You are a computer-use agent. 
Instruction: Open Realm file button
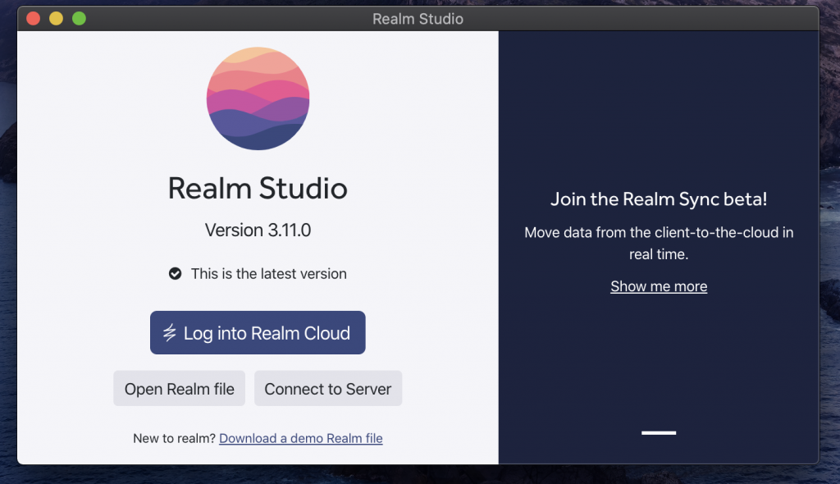pyautogui.click(x=179, y=388)
